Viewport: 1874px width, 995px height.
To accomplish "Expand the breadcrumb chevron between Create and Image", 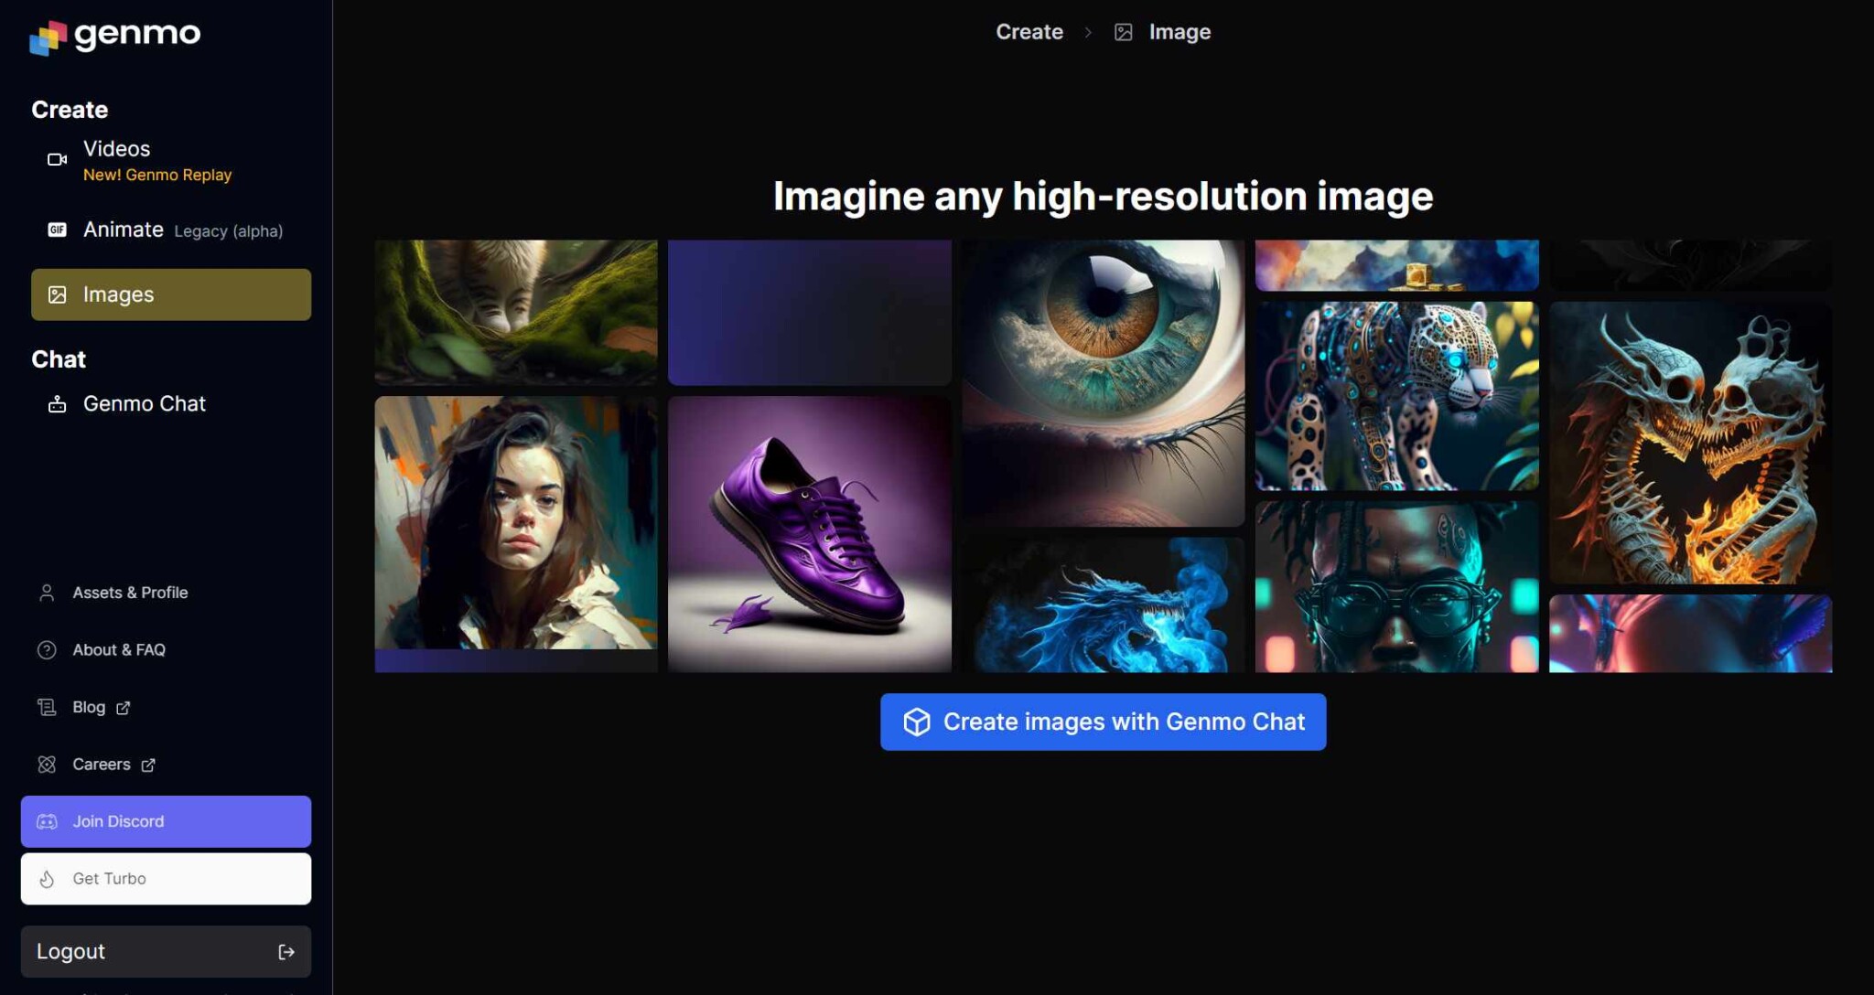I will (1089, 30).
